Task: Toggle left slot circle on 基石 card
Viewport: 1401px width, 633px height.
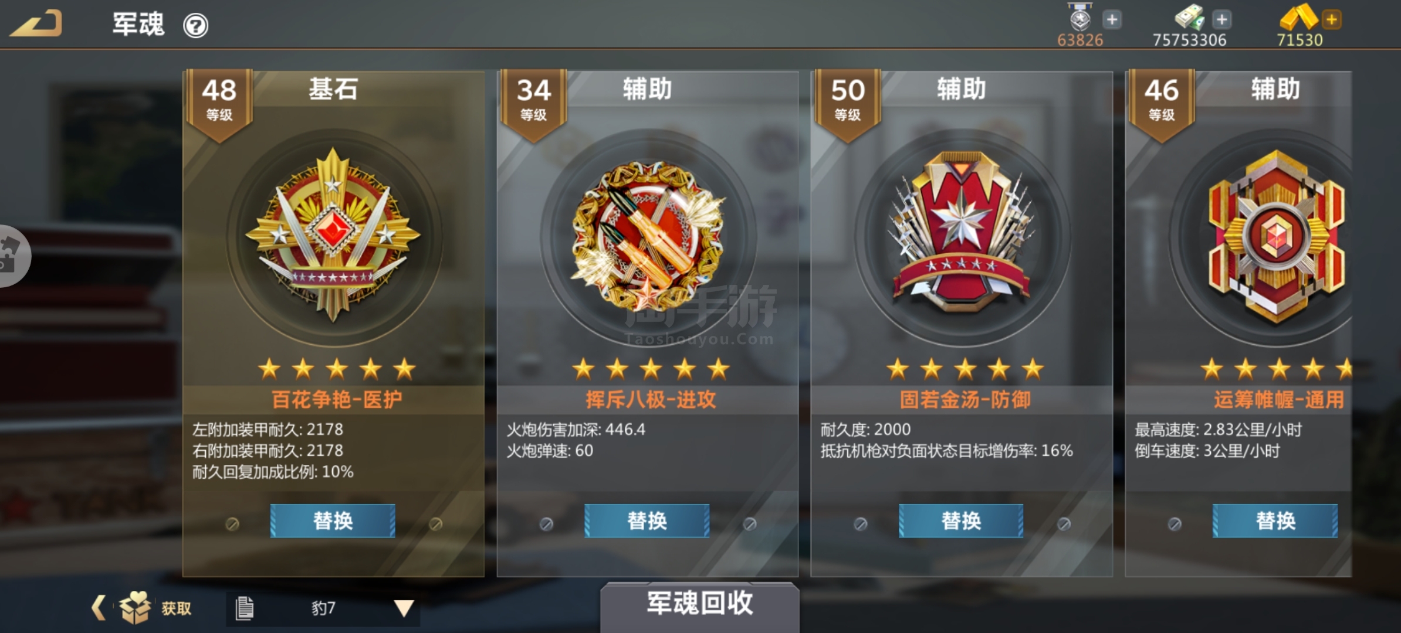Action: pyautogui.click(x=232, y=524)
